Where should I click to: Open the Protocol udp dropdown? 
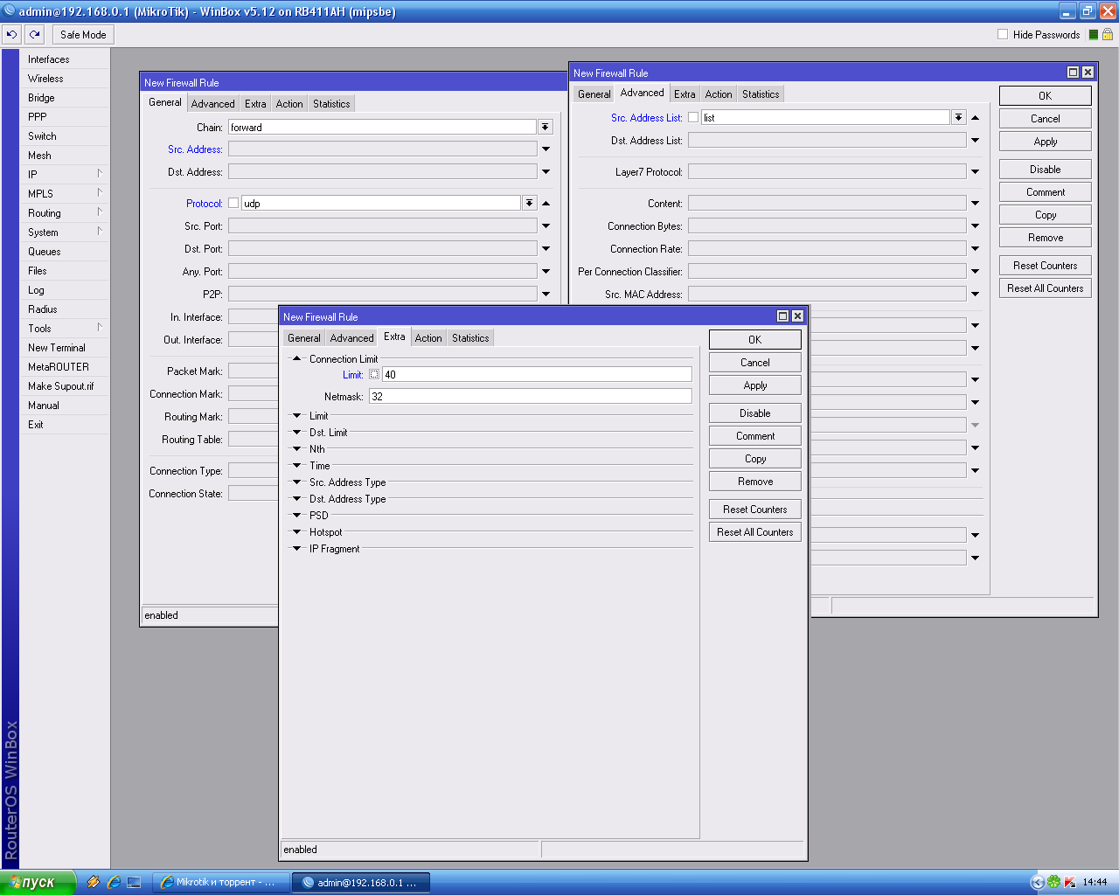pyautogui.click(x=529, y=203)
